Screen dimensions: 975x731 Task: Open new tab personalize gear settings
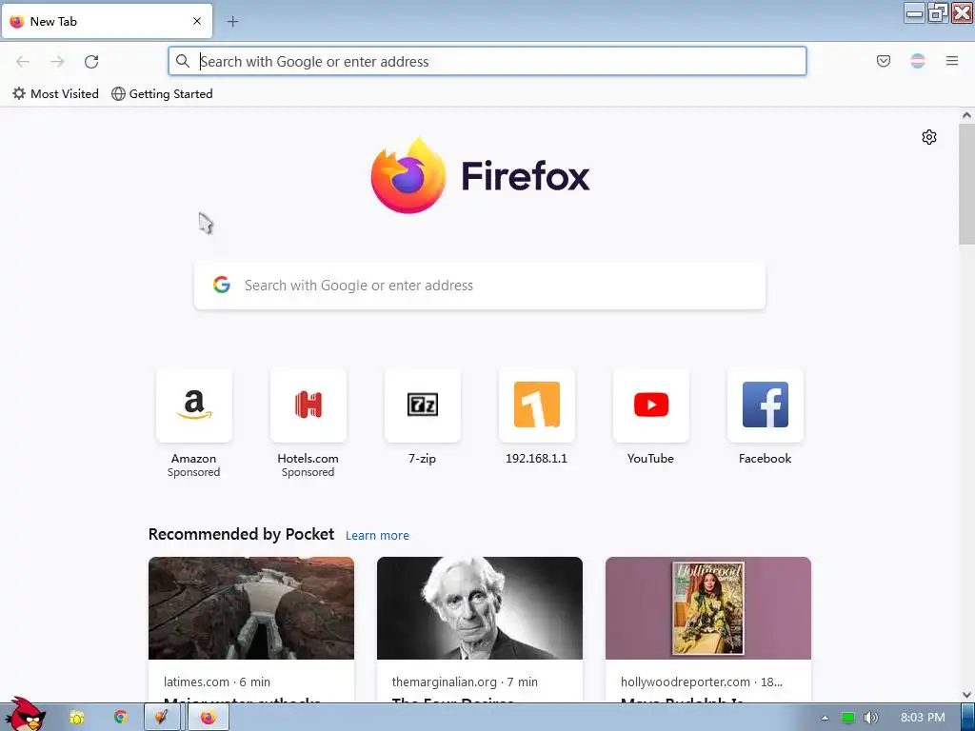(x=929, y=137)
